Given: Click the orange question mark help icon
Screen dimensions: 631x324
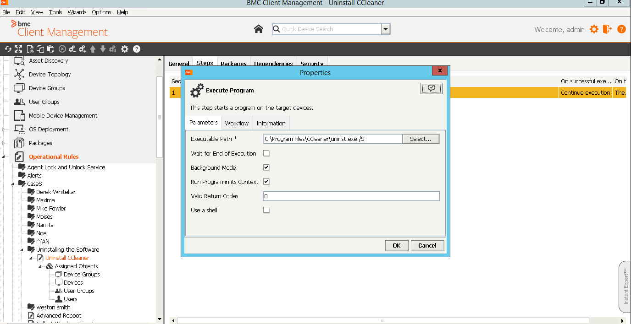Looking at the screenshot, I should [621, 29].
